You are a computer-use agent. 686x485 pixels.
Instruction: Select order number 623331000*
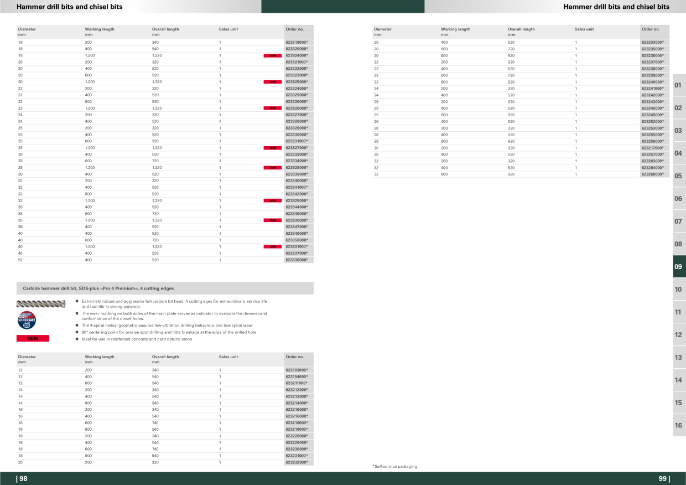(297, 141)
